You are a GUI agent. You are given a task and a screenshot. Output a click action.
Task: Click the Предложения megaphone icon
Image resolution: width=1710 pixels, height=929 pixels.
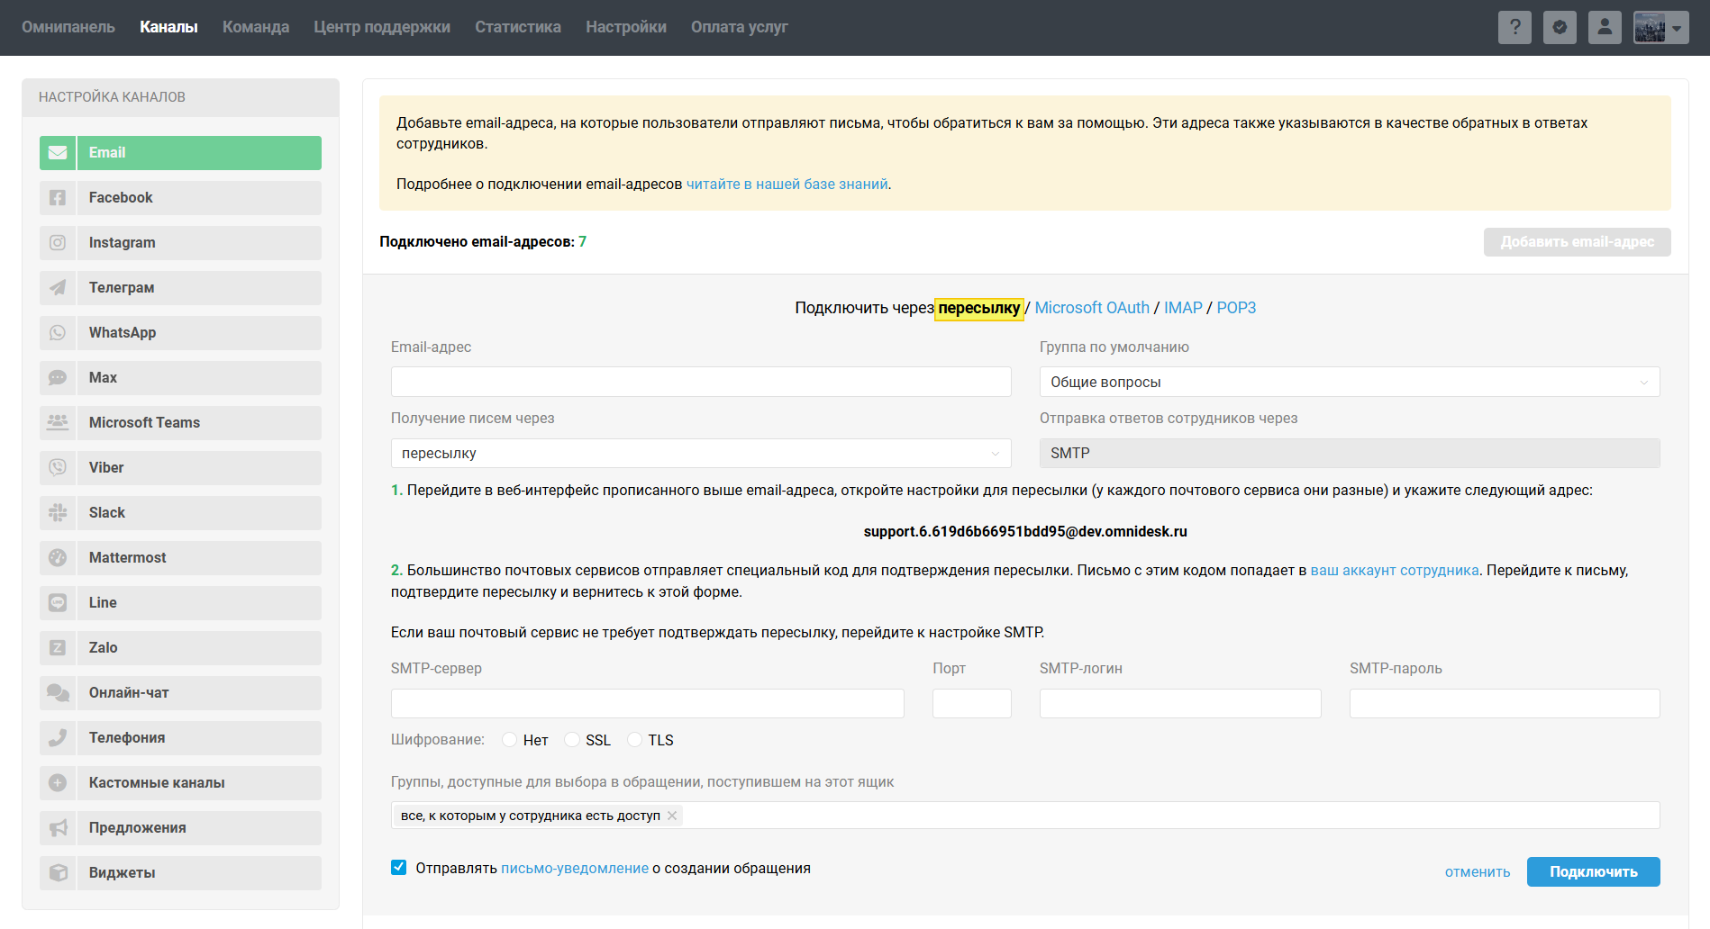point(58,828)
